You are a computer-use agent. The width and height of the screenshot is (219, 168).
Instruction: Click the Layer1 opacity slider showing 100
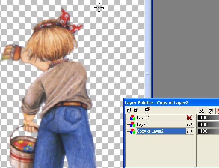[x=208, y=124]
